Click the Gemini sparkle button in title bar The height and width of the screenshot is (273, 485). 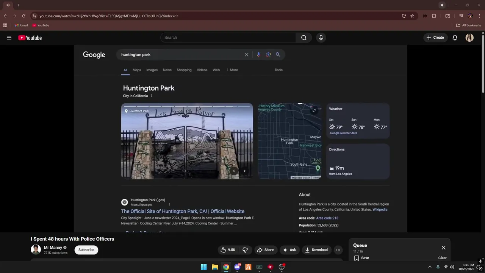pos(442,5)
